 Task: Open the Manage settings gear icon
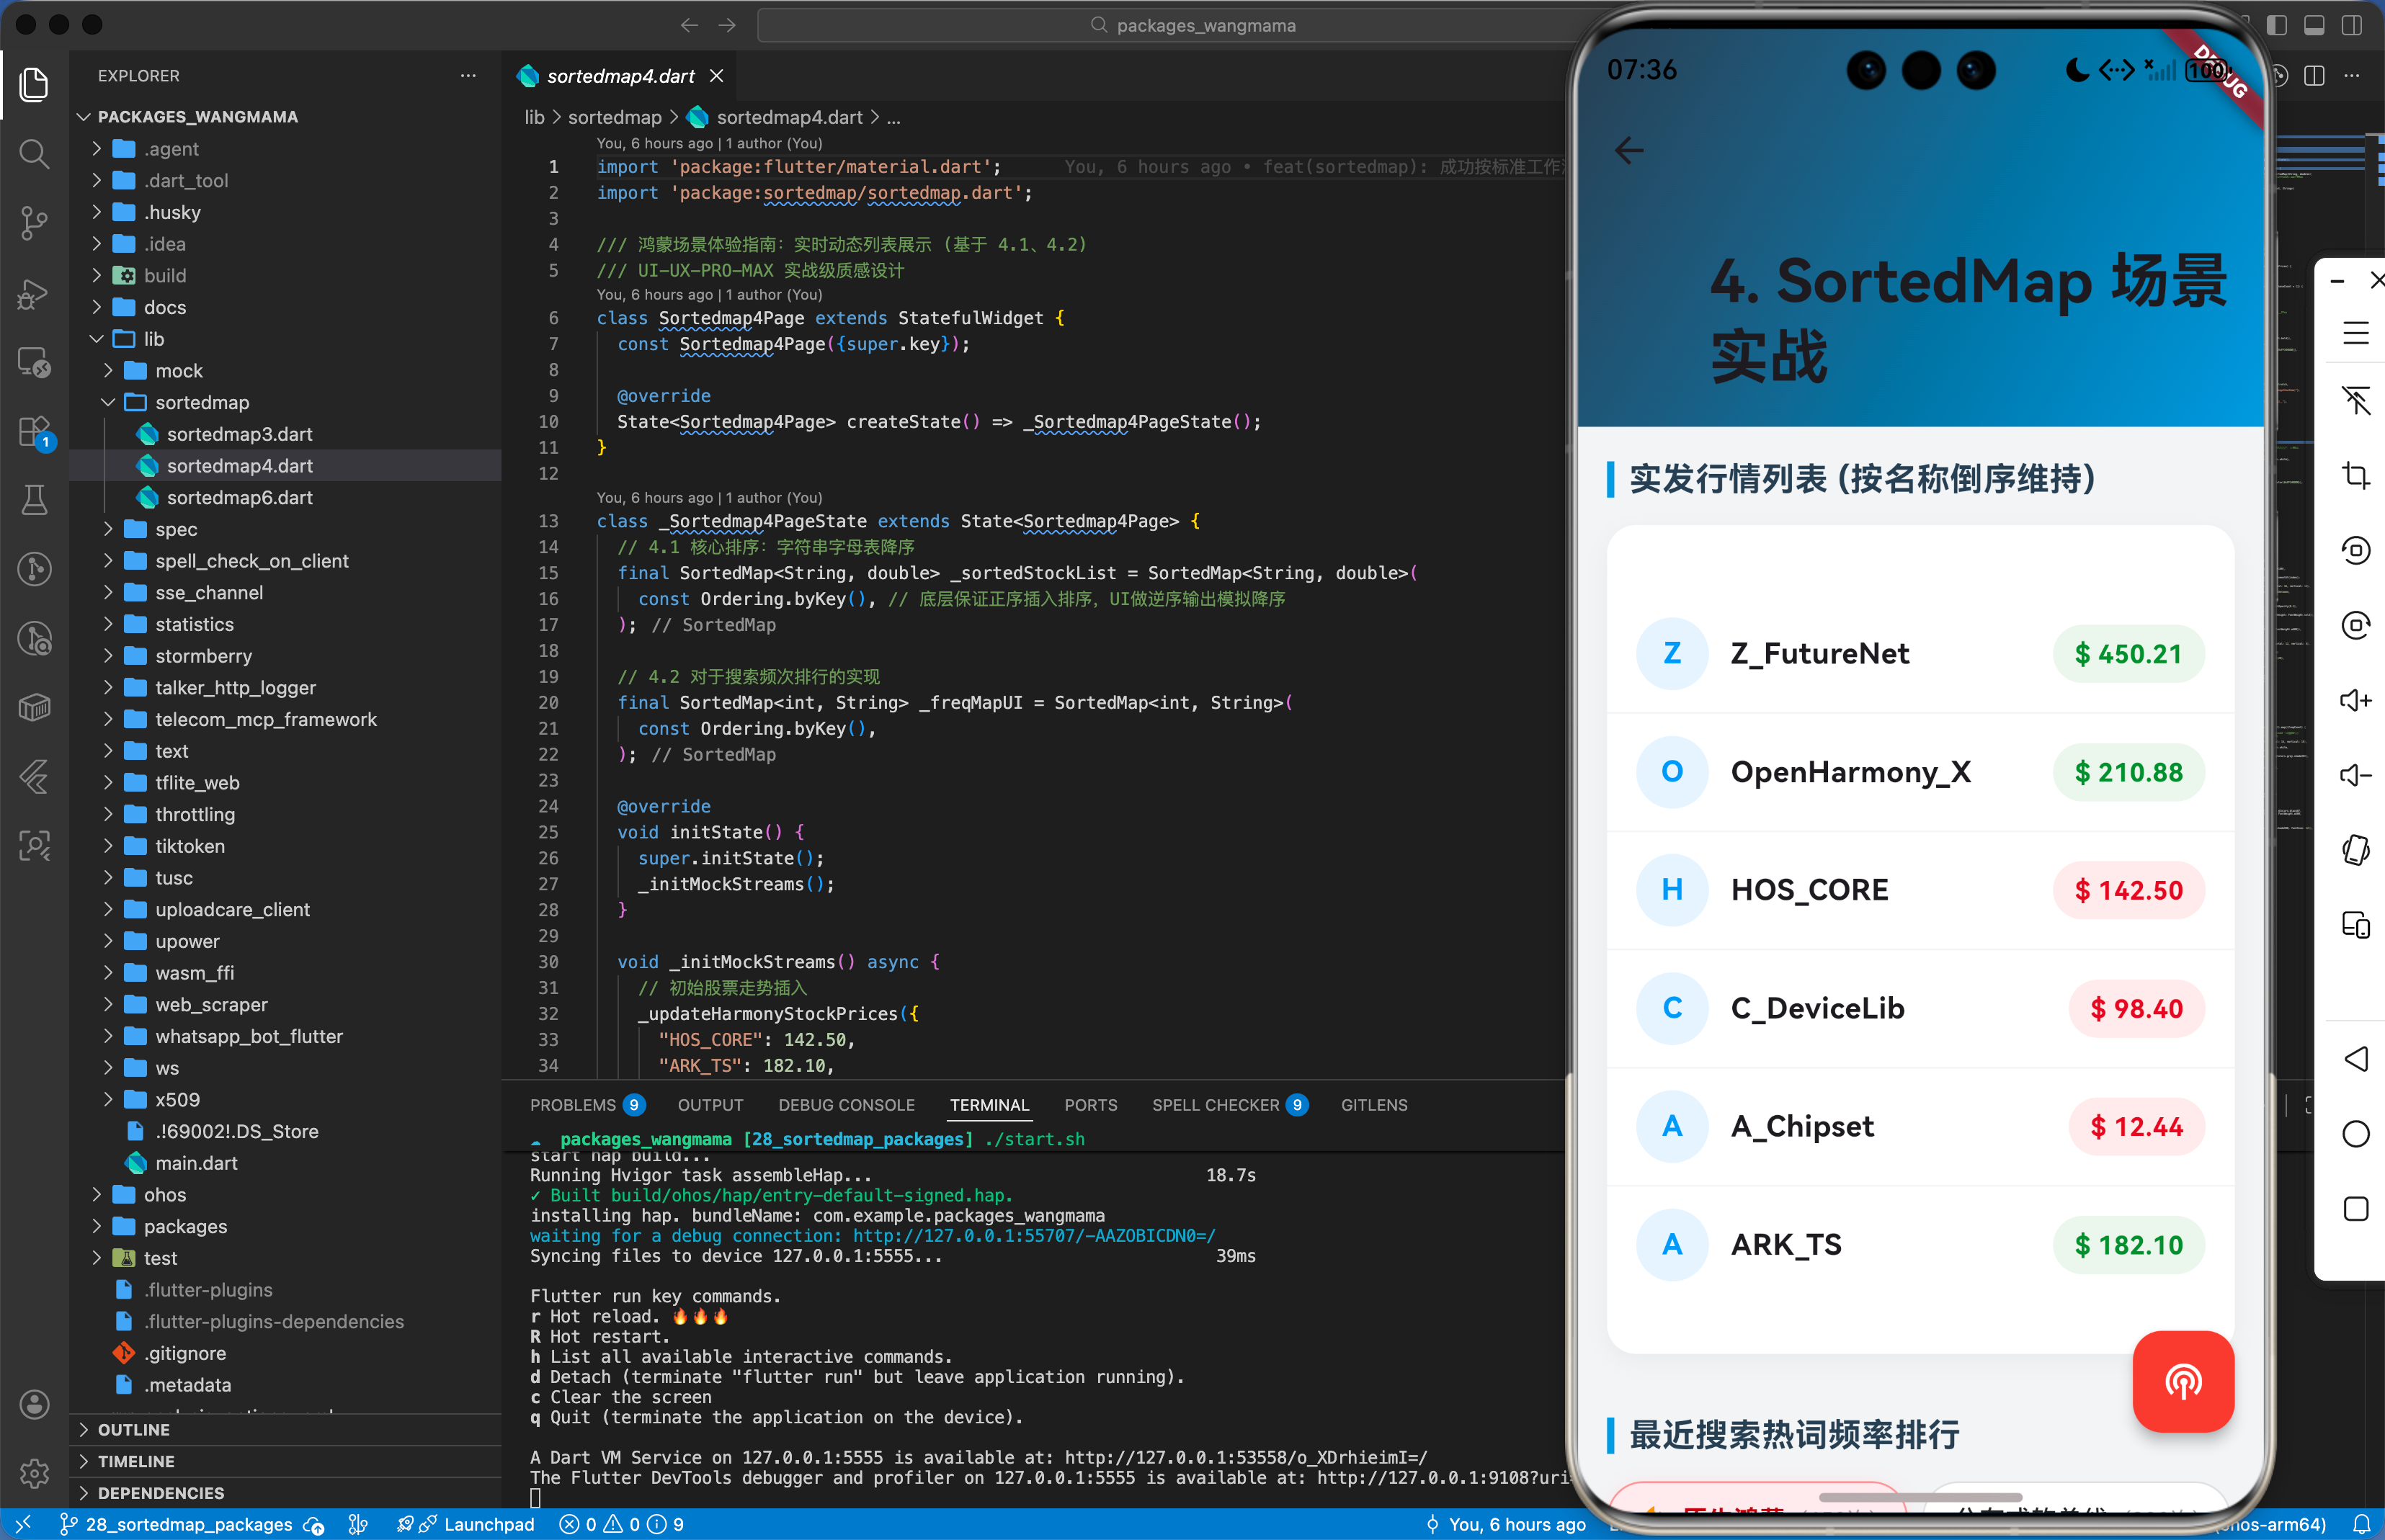pyautogui.click(x=34, y=1472)
